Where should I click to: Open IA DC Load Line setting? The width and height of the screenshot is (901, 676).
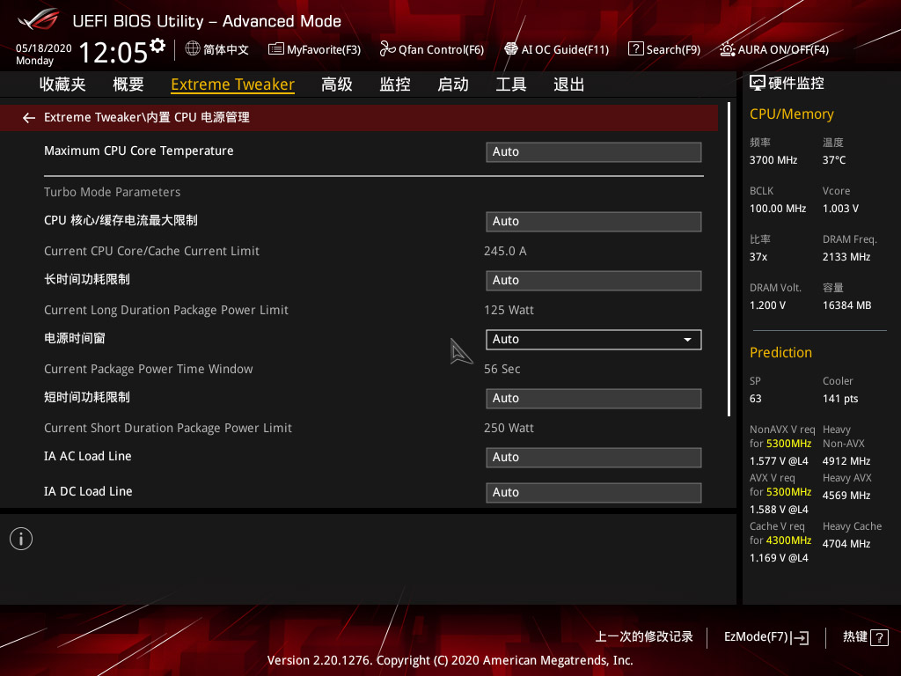click(593, 492)
